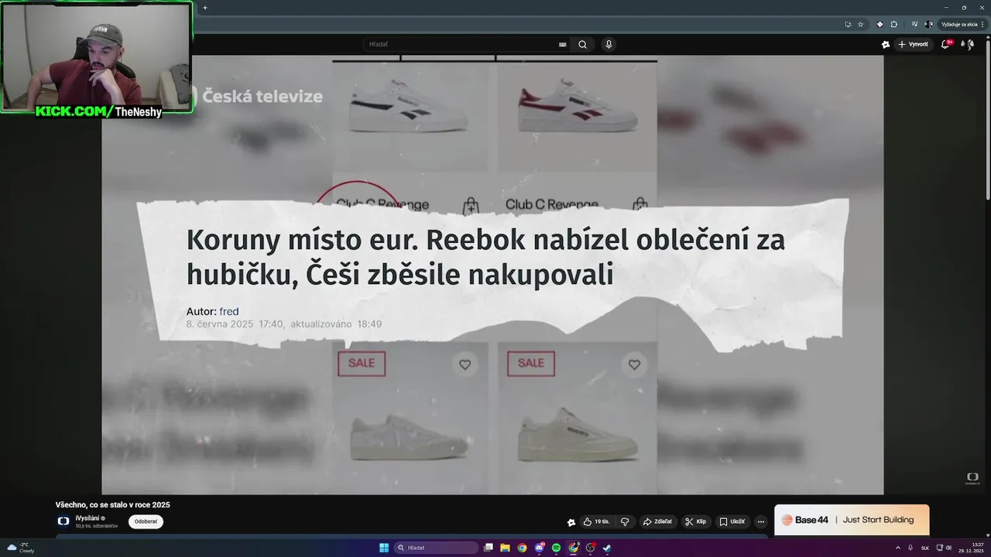Open Task View on the taskbar
The height and width of the screenshot is (557, 991).
click(x=489, y=548)
